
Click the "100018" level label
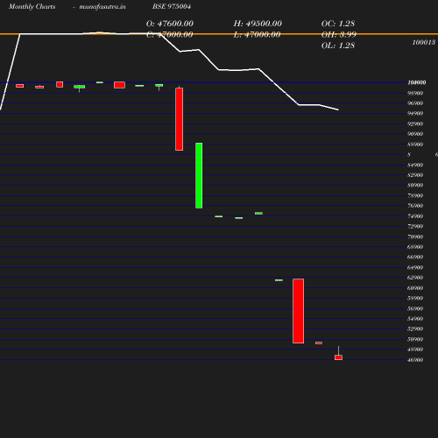[424, 42]
